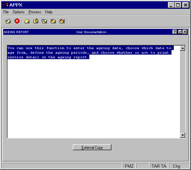Click the delete with checkmark toolbar icon

62,21
